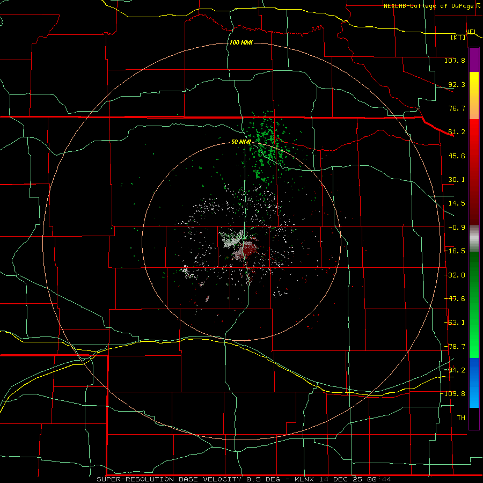Click the -0.9 legend value
The image size is (483, 483).
click(x=457, y=228)
